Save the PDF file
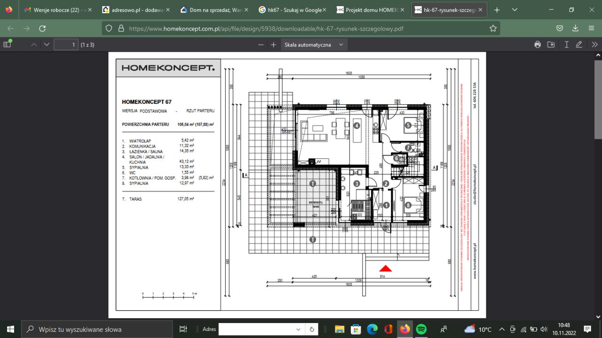 coord(551,45)
